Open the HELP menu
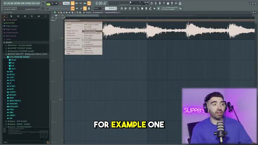The height and width of the screenshot is (145, 258). tap(38, 3)
